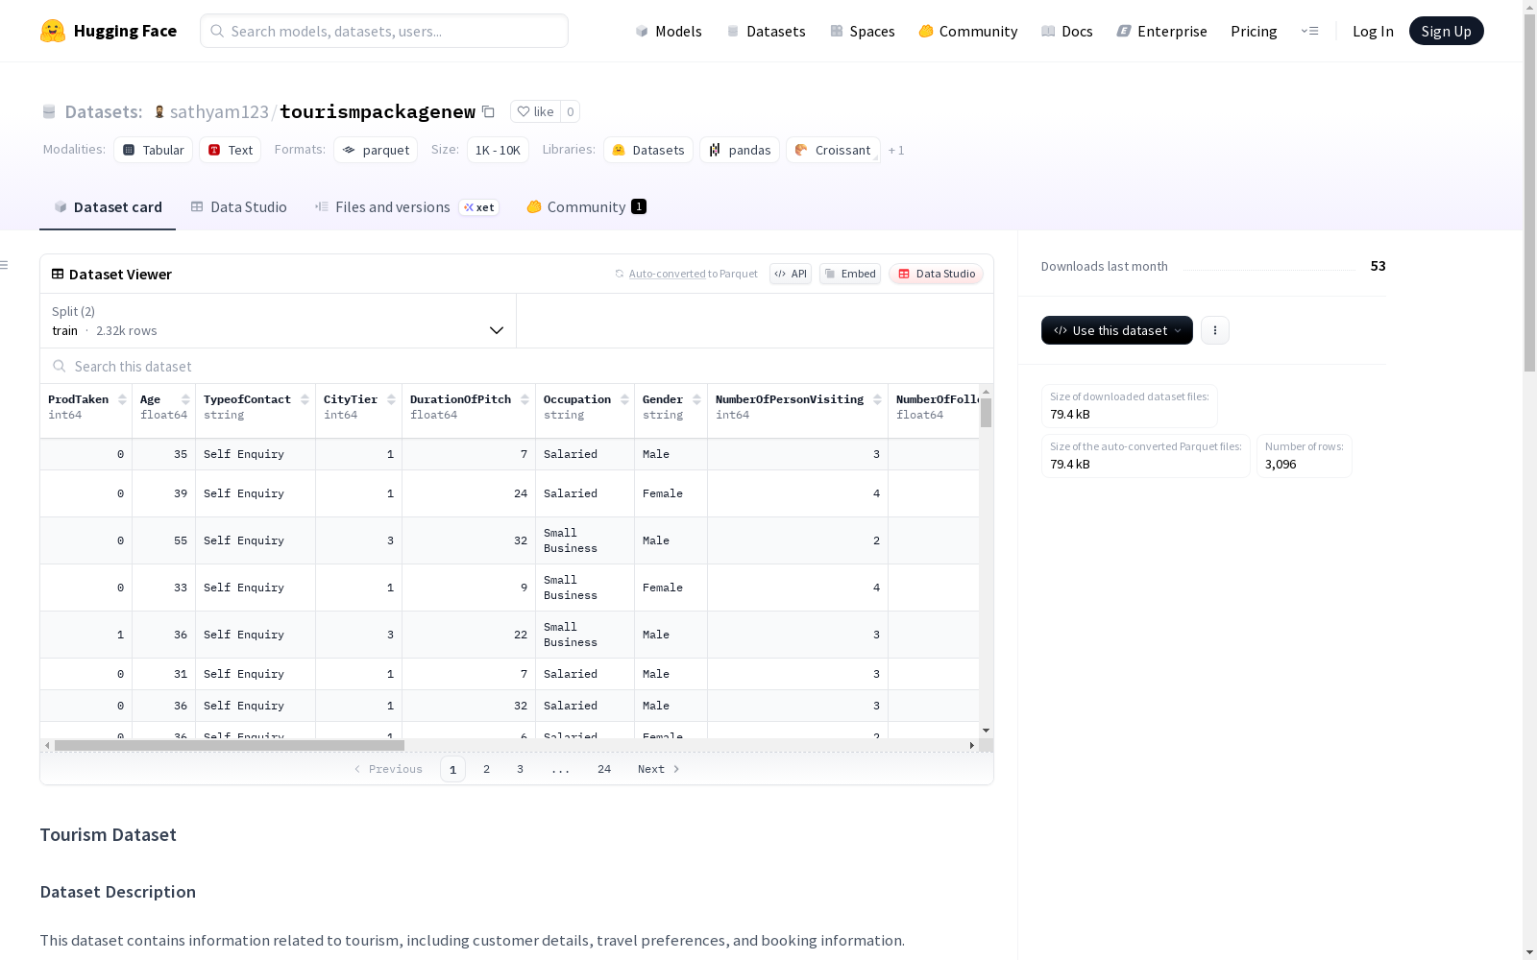Screen dimensions: 1537x960
Task: Click the like count 0
Action: pyautogui.click(x=571, y=111)
